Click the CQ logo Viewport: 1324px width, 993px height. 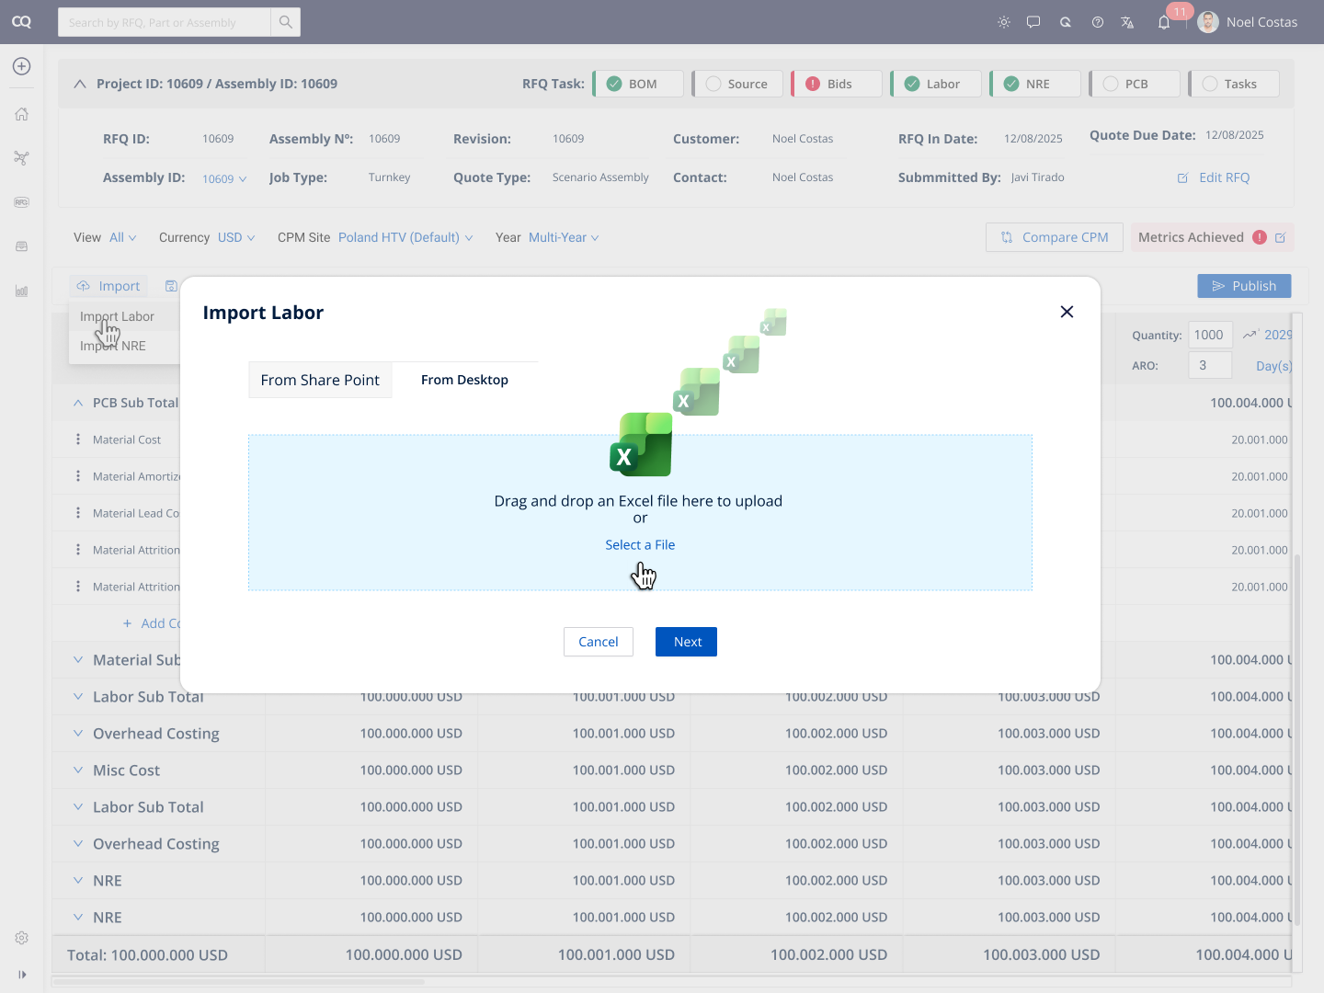[x=21, y=22]
